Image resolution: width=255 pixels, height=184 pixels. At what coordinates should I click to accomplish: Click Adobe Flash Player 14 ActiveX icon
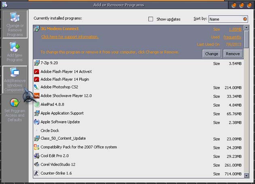(x=36, y=72)
